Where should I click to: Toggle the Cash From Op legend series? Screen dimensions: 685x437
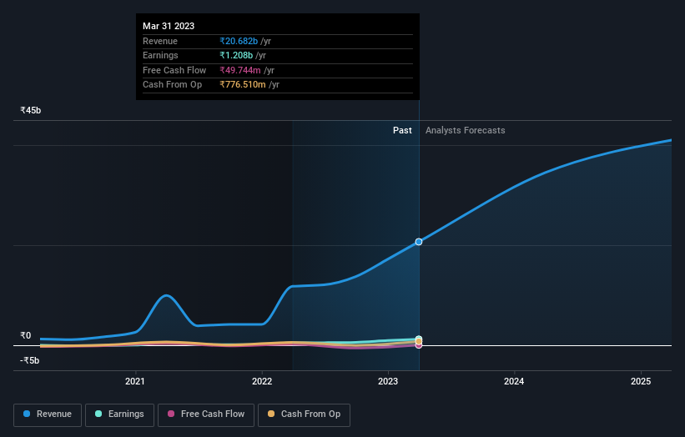coord(304,414)
